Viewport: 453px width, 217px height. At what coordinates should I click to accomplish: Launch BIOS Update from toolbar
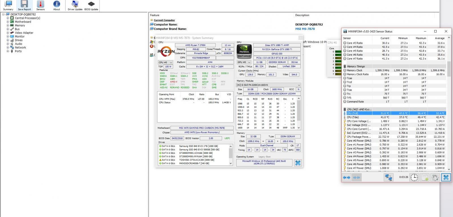point(91,5)
